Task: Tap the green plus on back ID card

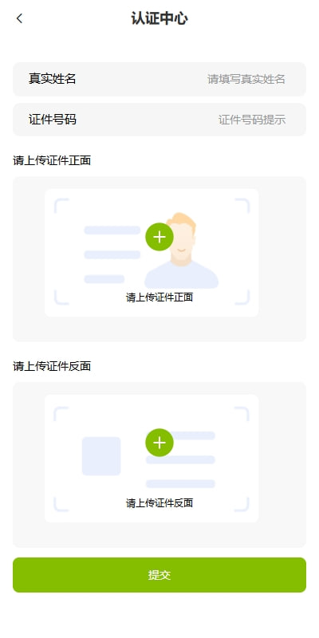Action: (159, 443)
